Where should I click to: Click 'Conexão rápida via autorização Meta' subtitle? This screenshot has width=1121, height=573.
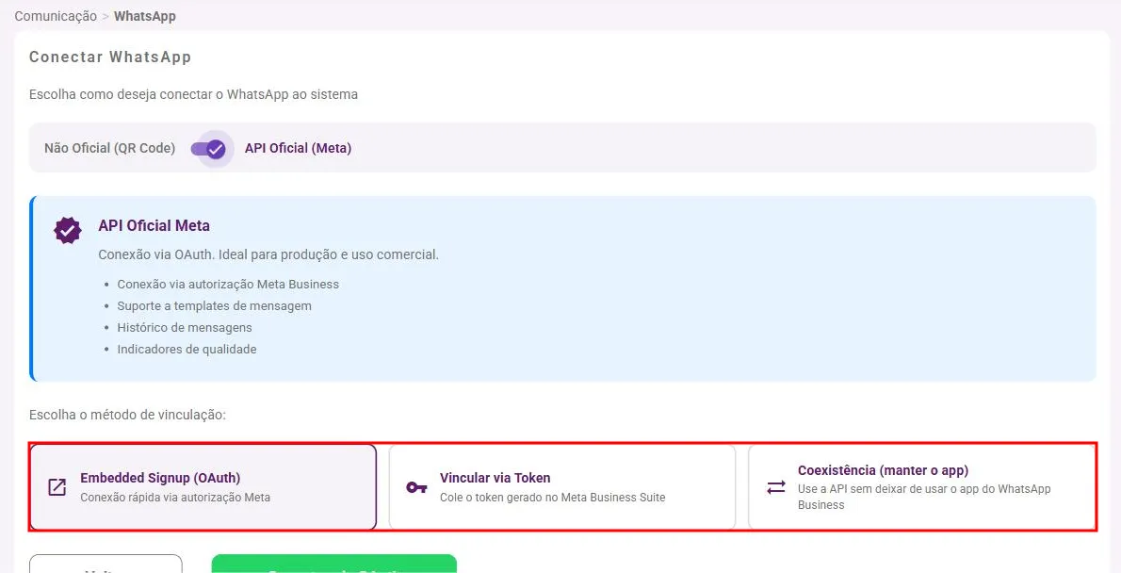(175, 498)
